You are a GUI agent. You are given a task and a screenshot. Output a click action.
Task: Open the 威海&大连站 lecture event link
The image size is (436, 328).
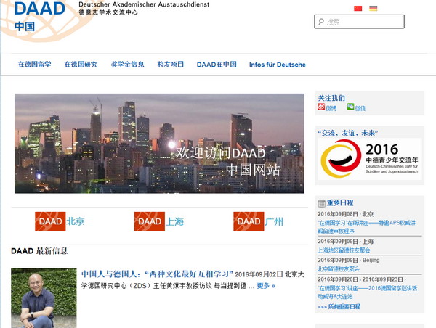[368, 292]
